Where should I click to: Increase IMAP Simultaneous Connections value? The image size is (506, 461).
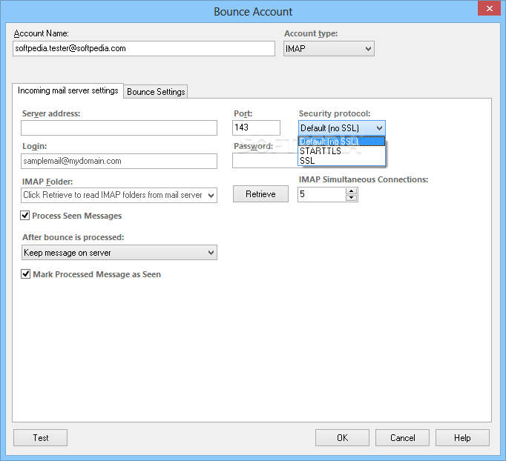(351, 190)
